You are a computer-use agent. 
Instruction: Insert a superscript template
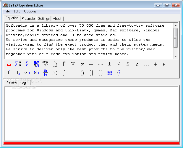point(9,73)
